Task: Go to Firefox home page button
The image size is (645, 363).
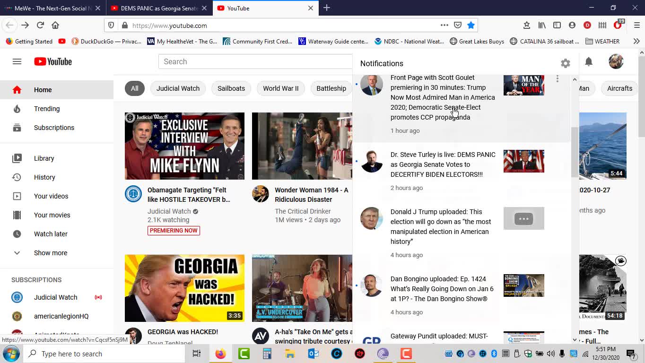Action: 55,26
